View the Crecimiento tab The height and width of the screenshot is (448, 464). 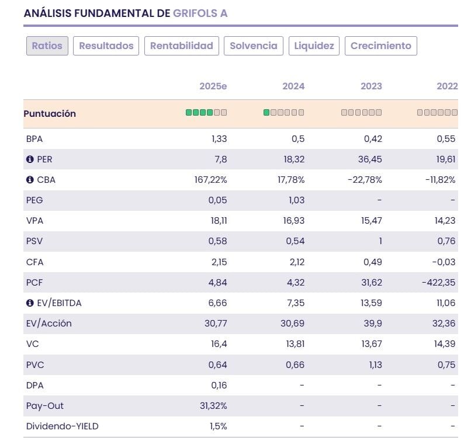pos(380,46)
